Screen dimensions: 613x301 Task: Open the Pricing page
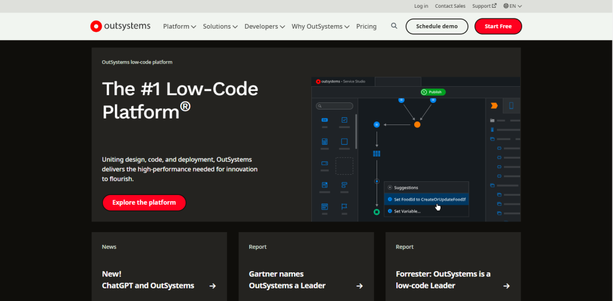pyautogui.click(x=366, y=26)
